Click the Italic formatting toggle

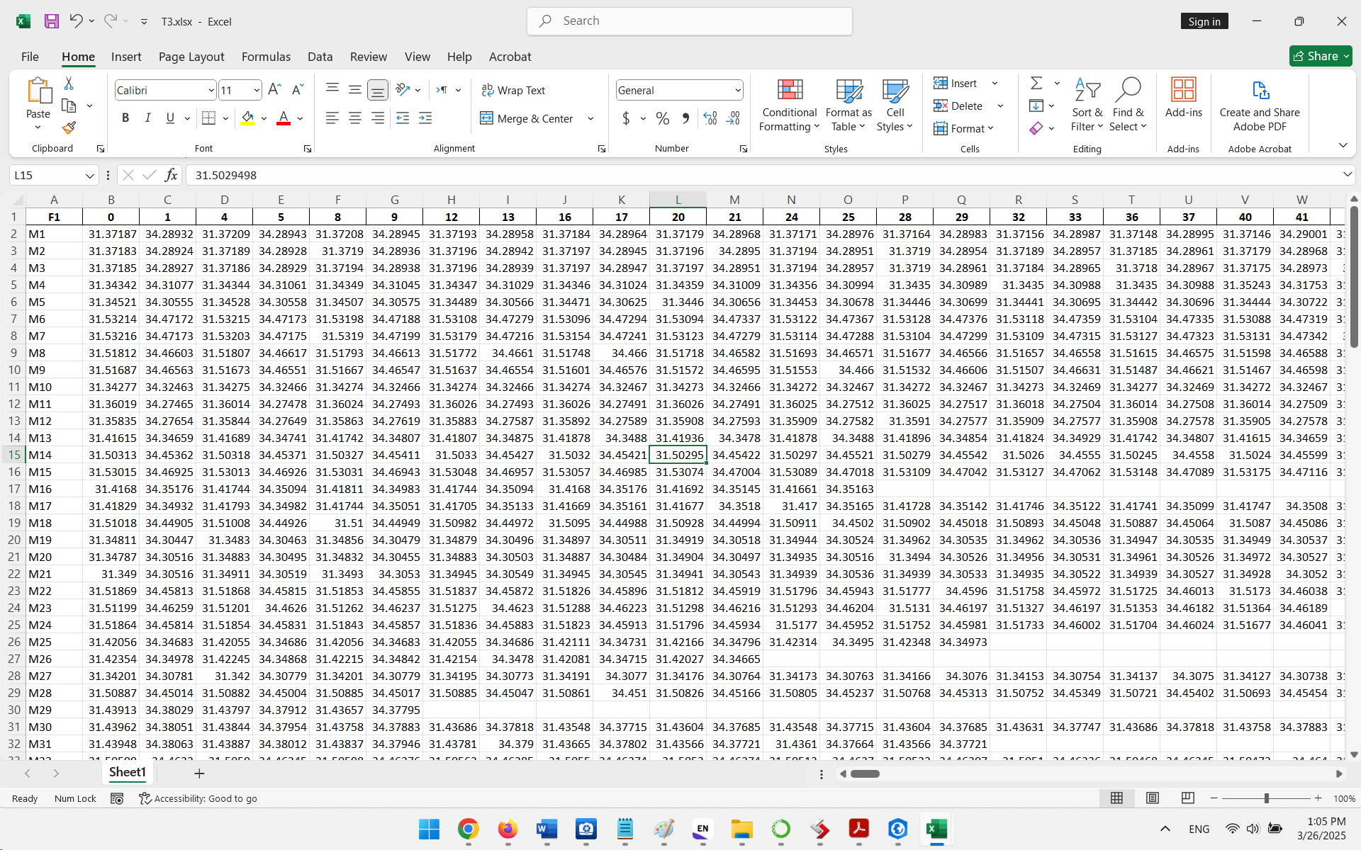pos(147,118)
